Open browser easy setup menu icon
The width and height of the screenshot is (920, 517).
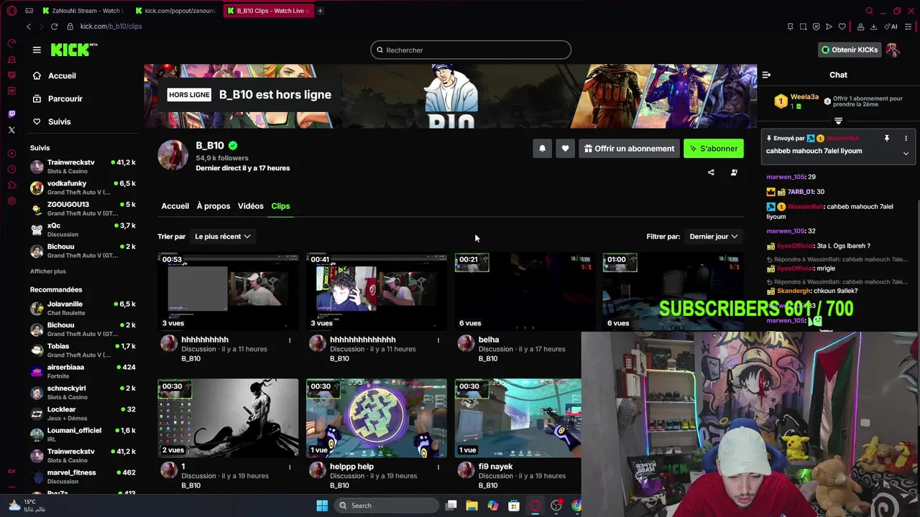point(908,27)
